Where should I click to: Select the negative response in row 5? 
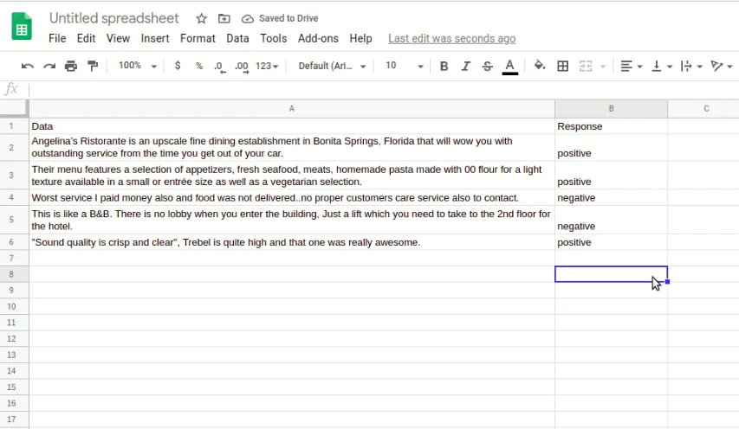click(612, 220)
